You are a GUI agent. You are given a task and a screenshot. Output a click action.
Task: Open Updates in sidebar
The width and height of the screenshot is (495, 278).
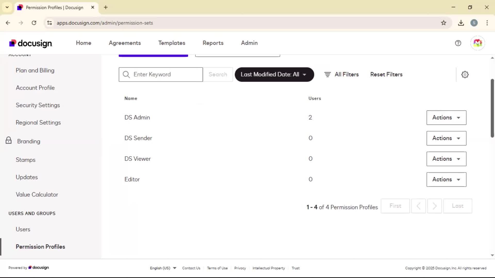(x=27, y=177)
